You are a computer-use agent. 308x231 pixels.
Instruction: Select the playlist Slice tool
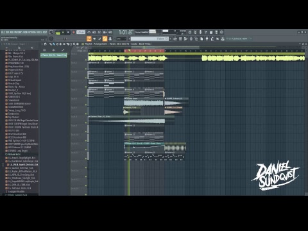point(67,44)
